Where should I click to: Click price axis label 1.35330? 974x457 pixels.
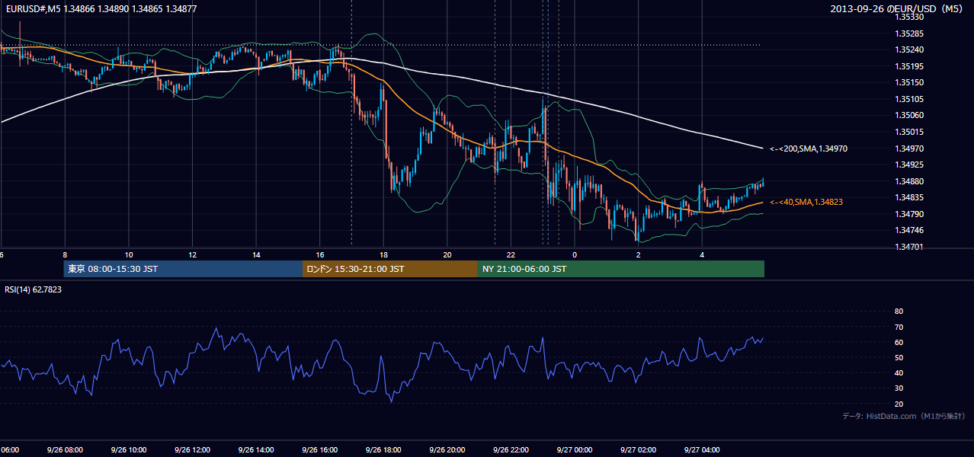909,16
